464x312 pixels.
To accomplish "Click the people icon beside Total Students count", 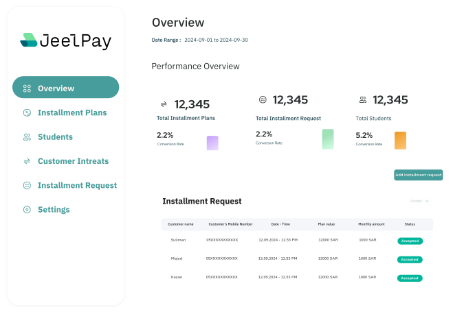I will pos(363,99).
